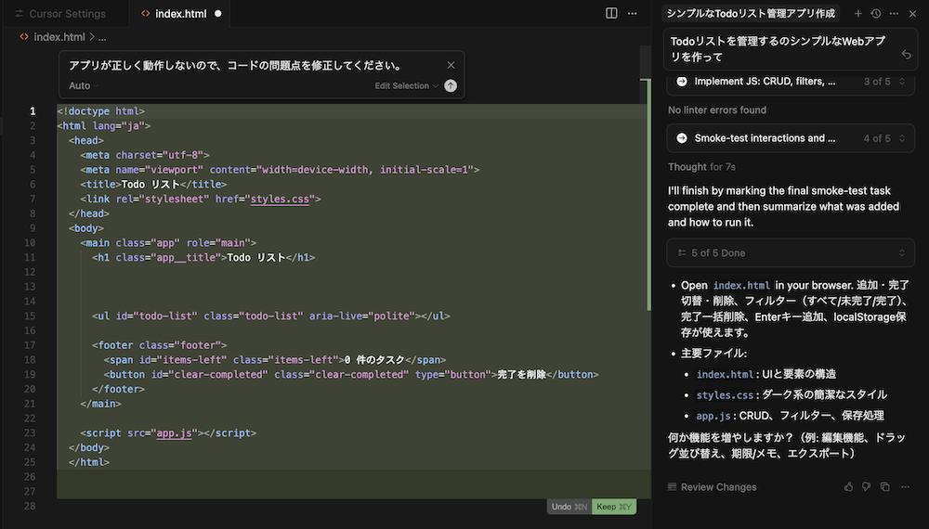Open index.html link after Open text
This screenshot has width=929, height=529.
click(741, 285)
